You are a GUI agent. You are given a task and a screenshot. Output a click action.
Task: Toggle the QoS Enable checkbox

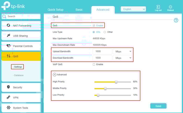94,26
